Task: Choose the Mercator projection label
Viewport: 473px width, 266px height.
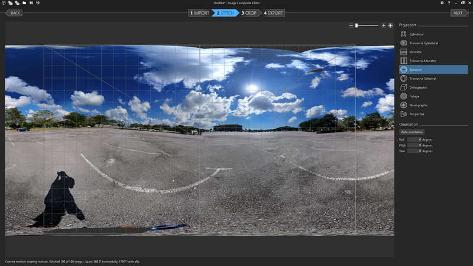Action: [416, 52]
